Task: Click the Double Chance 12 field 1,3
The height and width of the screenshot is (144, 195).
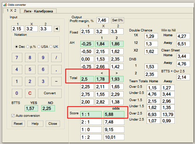Action: [151, 44]
